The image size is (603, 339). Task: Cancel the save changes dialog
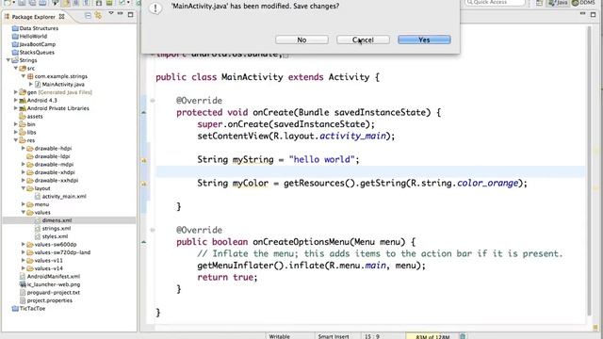click(x=363, y=40)
